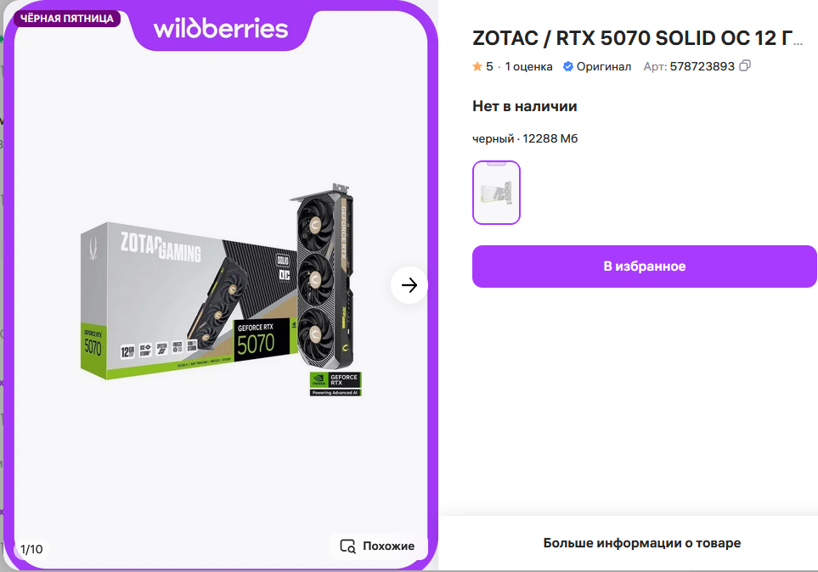Click the Нет в наличии status text

(524, 106)
